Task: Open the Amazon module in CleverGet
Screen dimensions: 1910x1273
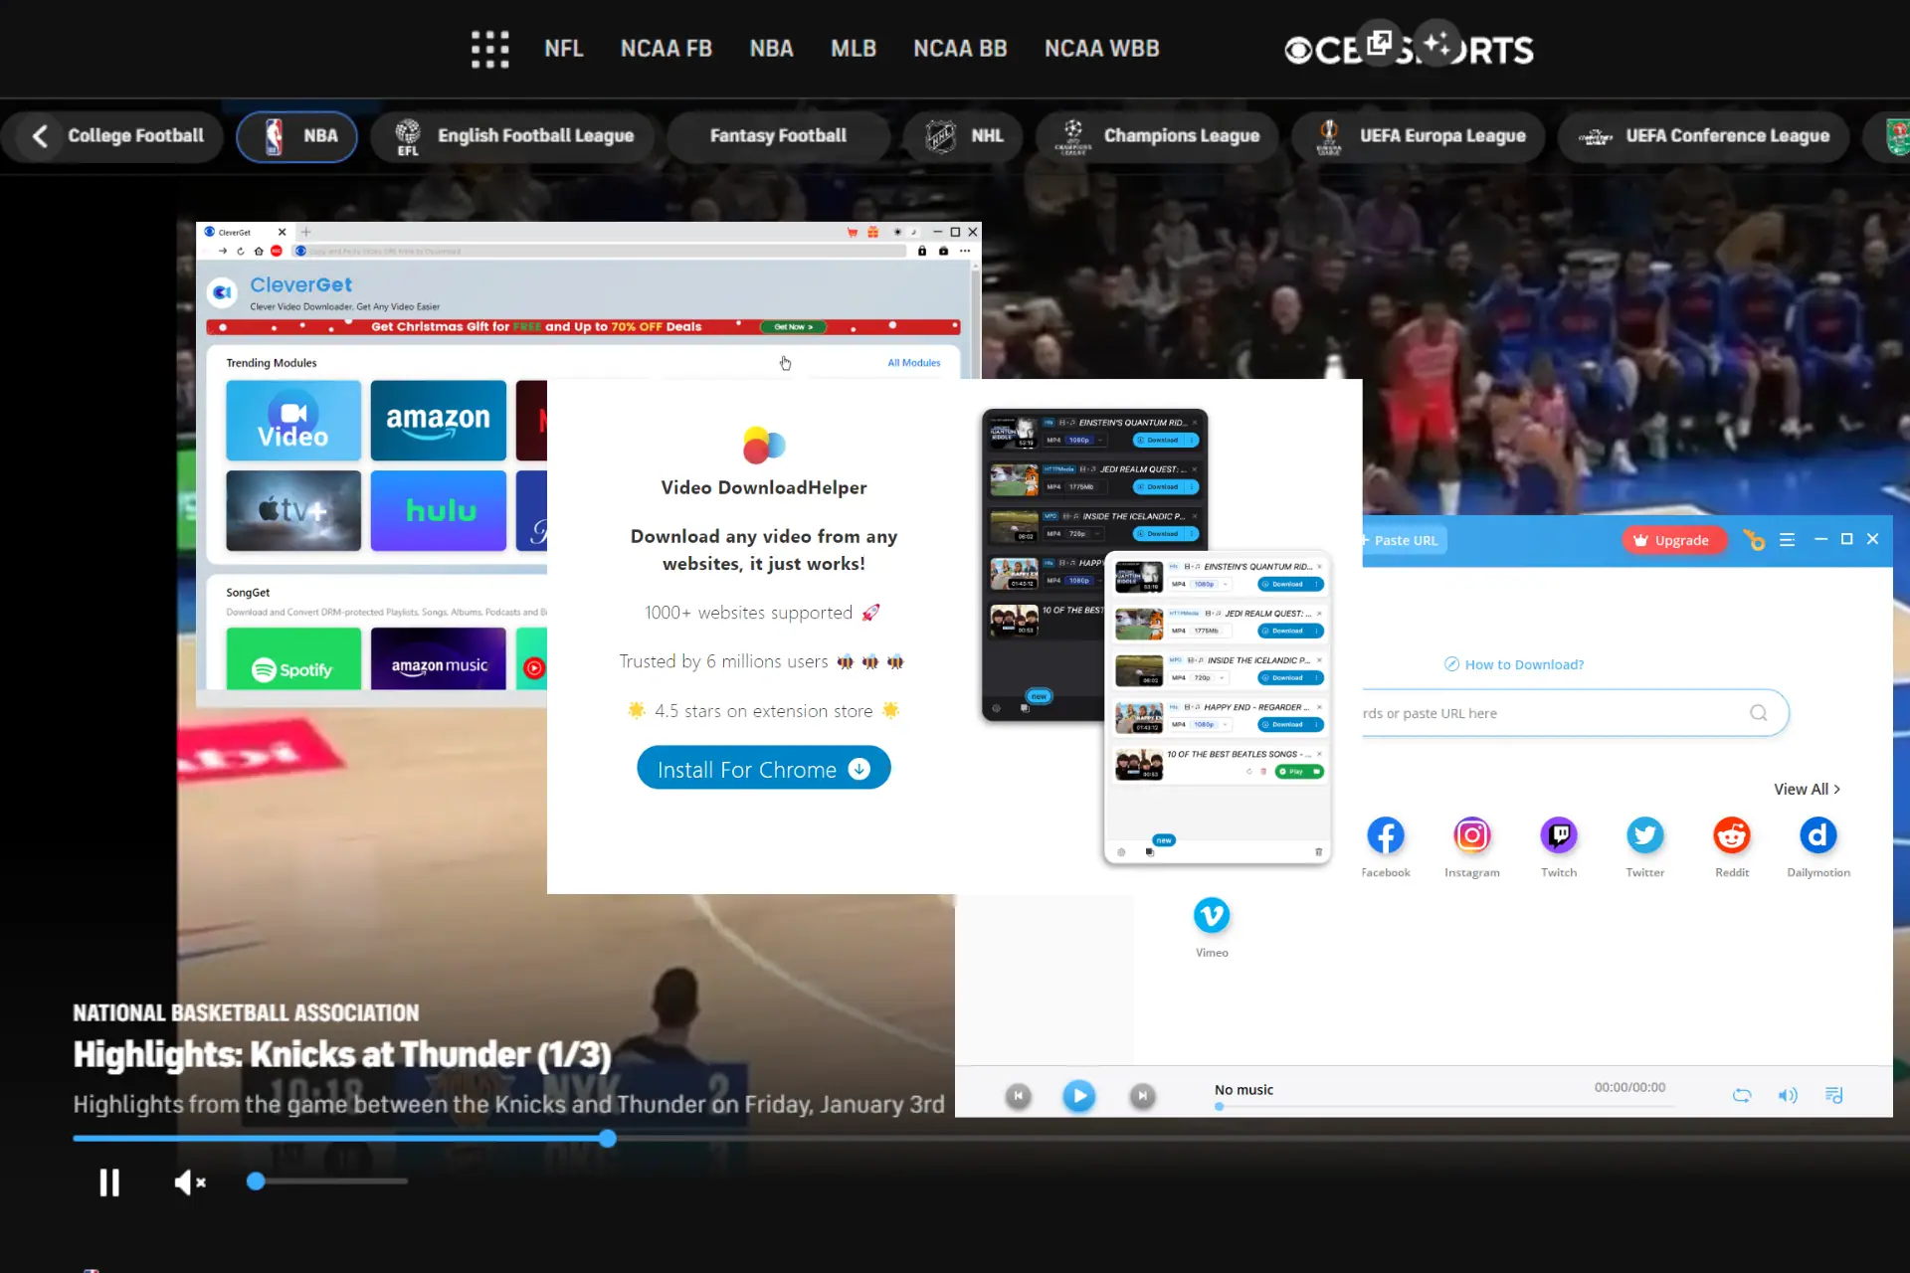Action: tap(438, 421)
